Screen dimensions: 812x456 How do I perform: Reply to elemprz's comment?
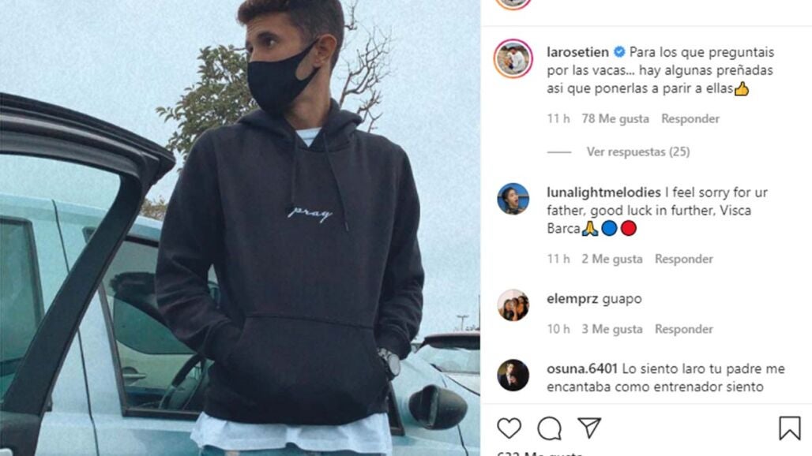click(683, 329)
